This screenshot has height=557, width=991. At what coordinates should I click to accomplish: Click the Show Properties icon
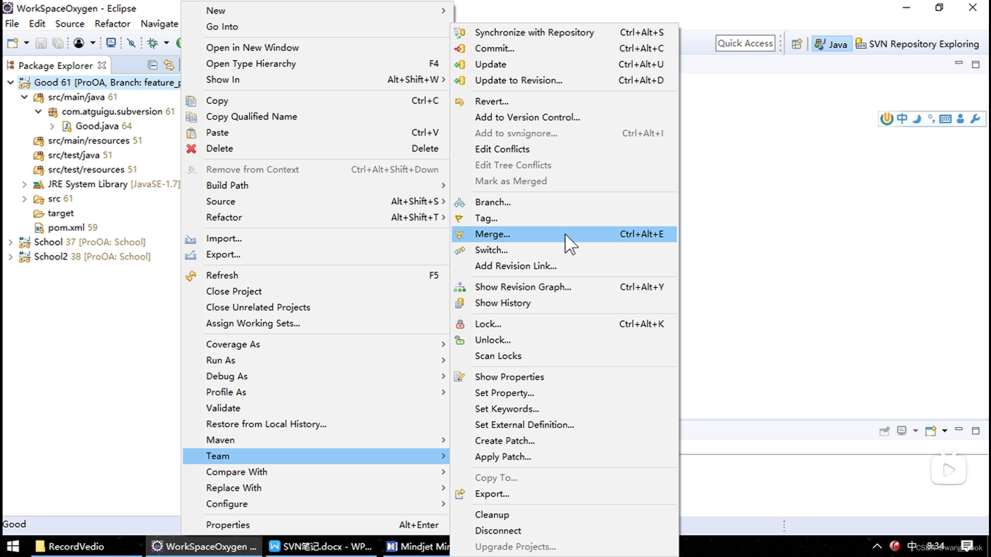(x=459, y=377)
